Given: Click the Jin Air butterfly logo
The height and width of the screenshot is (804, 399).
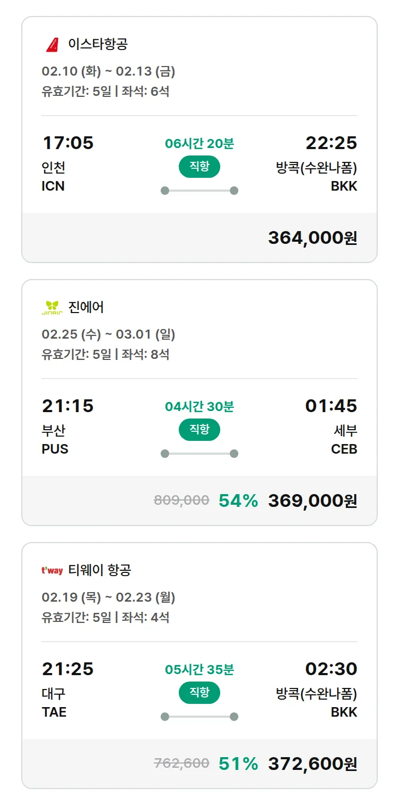Looking at the screenshot, I should pos(52,307).
